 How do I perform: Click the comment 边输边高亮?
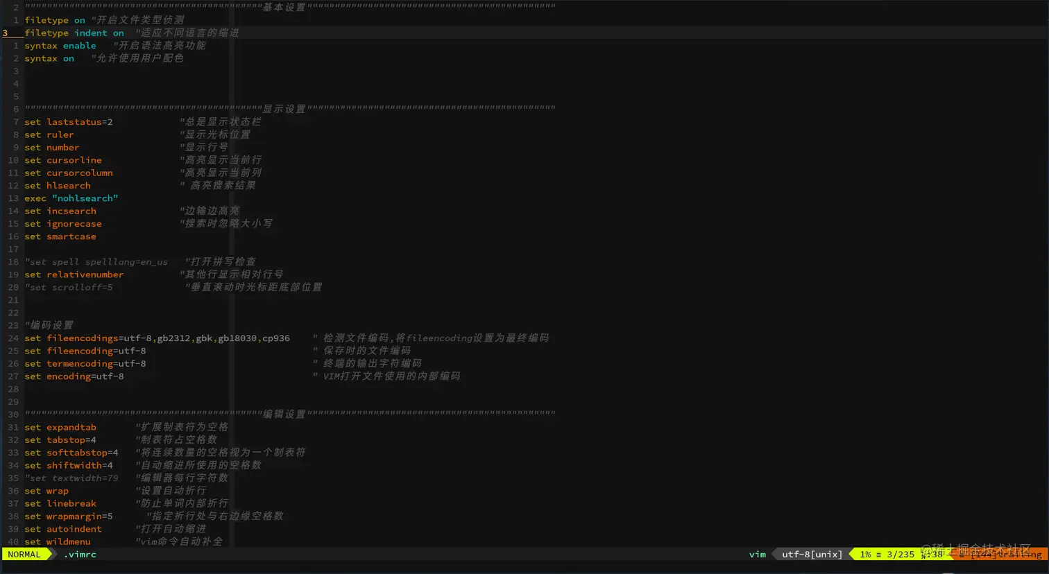click(210, 211)
